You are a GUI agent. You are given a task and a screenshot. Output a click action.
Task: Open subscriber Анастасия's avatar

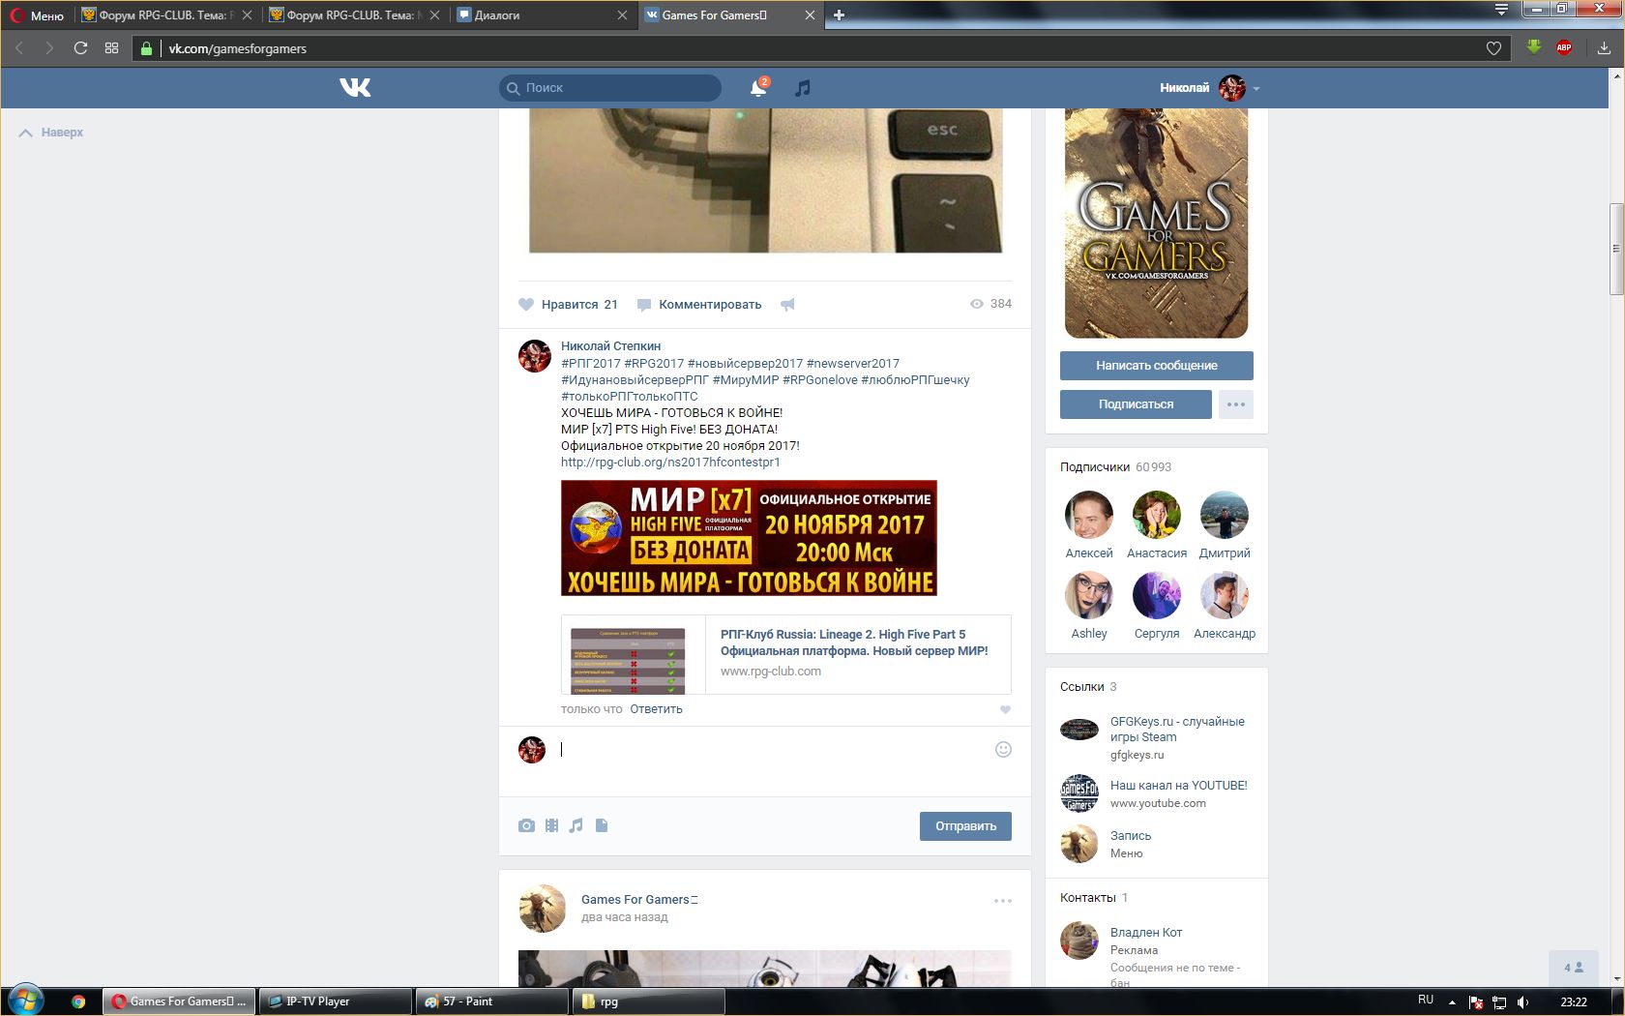tap(1157, 515)
